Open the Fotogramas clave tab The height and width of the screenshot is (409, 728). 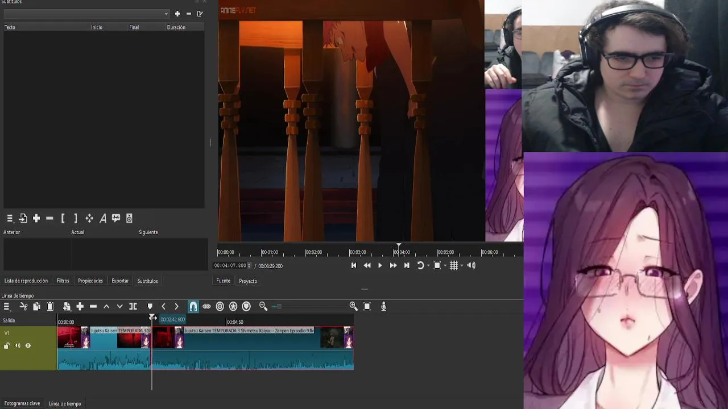22,403
